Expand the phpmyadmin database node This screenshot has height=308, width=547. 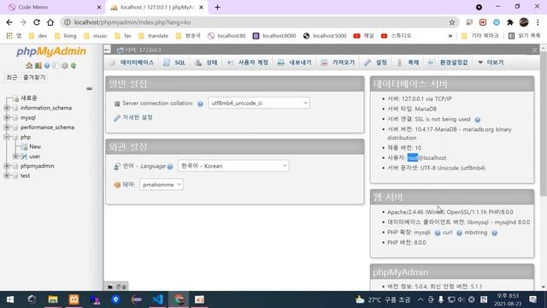(x=7, y=166)
